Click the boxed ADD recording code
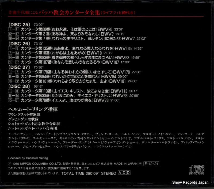Image resolution: width=214 pixels, height=189 pixels. [124, 173]
